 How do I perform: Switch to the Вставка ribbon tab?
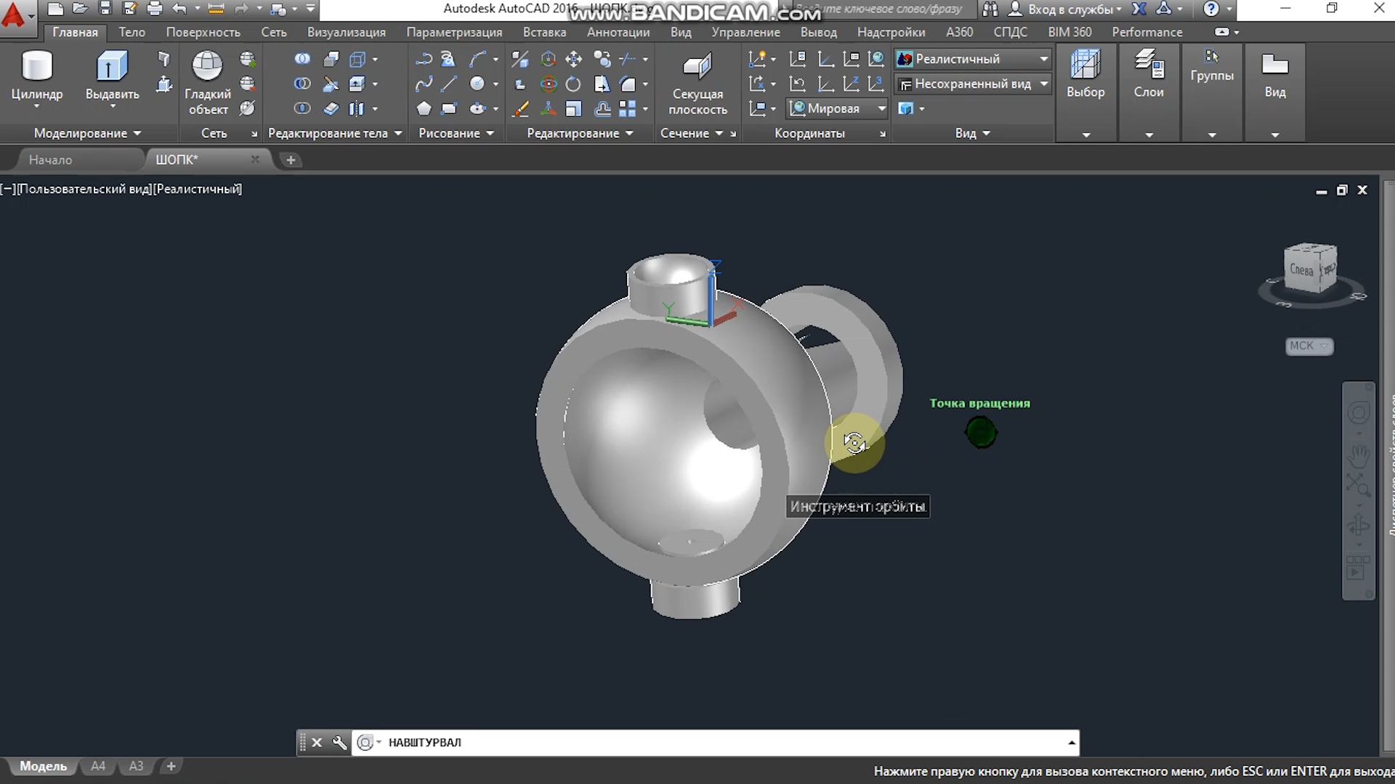pos(544,32)
